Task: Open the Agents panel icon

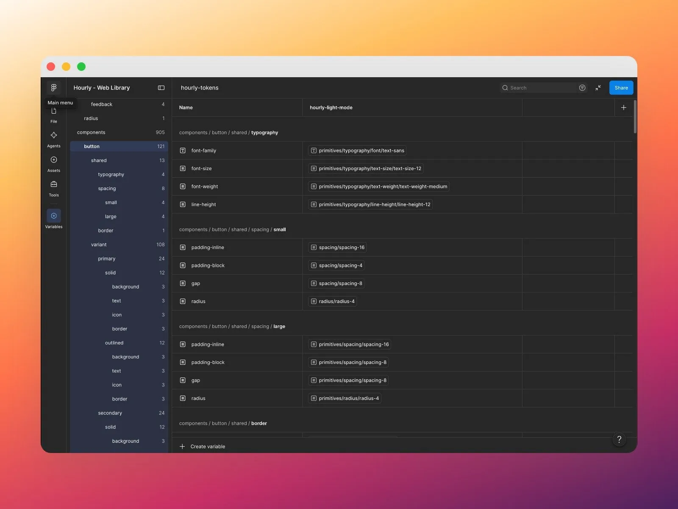Action: click(x=54, y=135)
